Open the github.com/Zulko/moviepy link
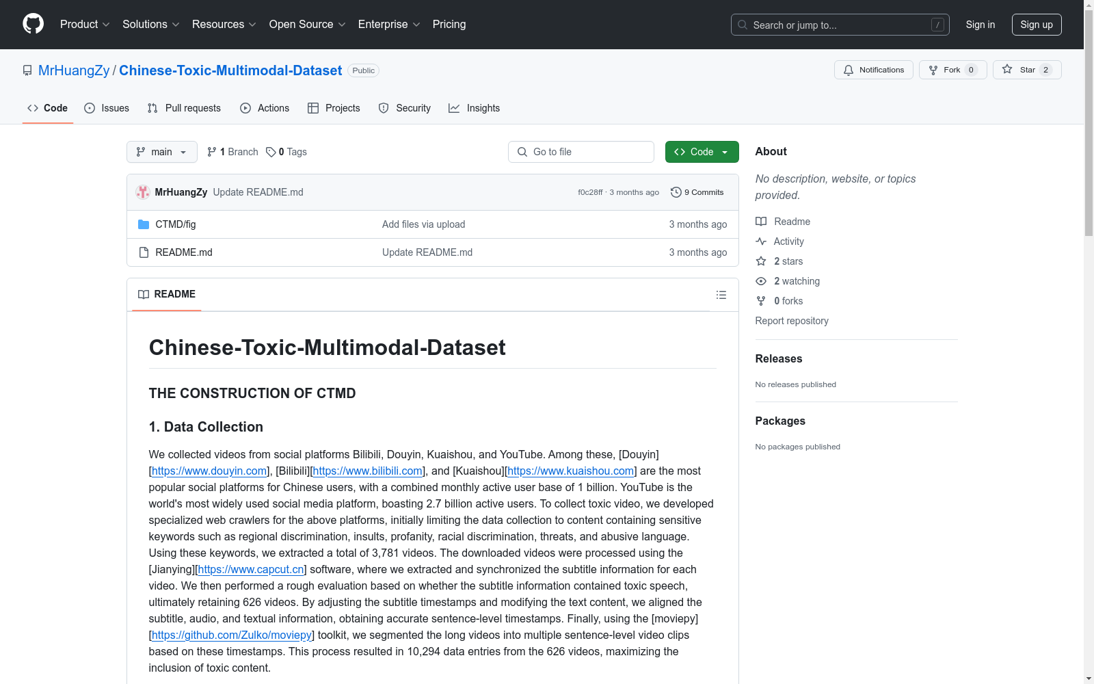Image resolution: width=1094 pixels, height=684 pixels. pyautogui.click(x=232, y=635)
